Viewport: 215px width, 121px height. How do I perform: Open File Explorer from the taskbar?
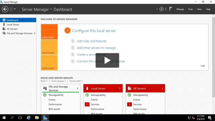point(37,118)
